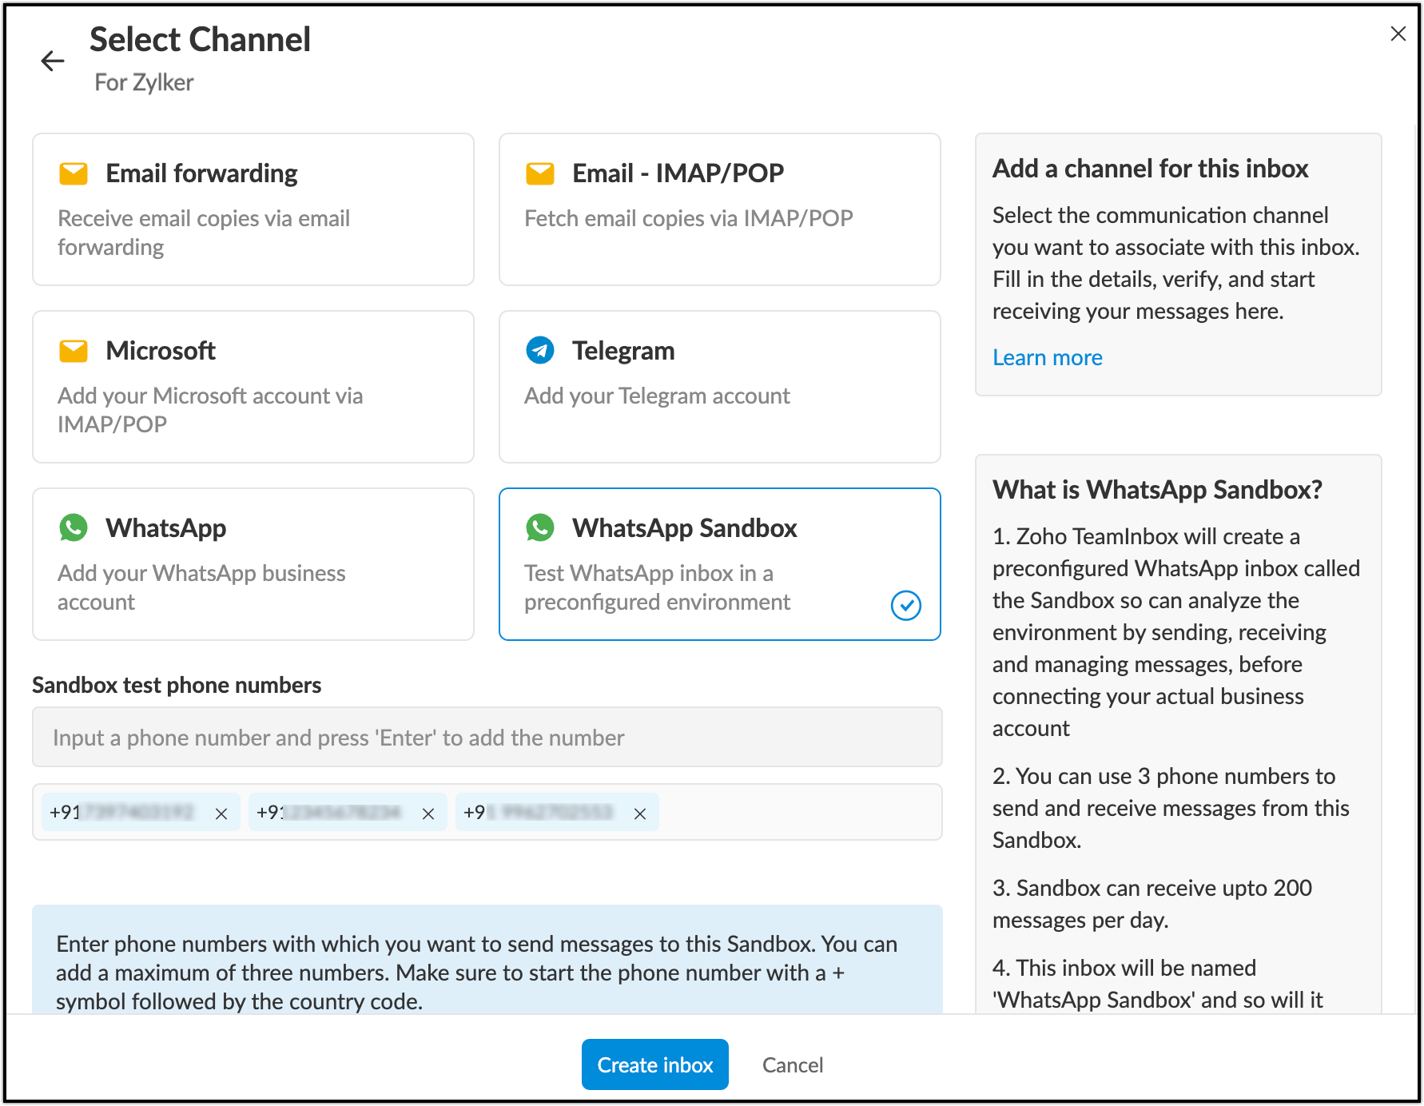
Task: Close the Select Channel dialog
Action: point(1398,34)
